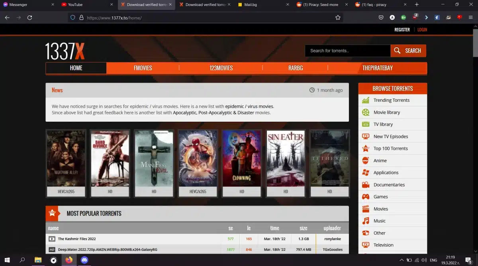Open File Explorer from taskbar
The width and height of the screenshot is (478, 266).
pyautogui.click(x=38, y=260)
